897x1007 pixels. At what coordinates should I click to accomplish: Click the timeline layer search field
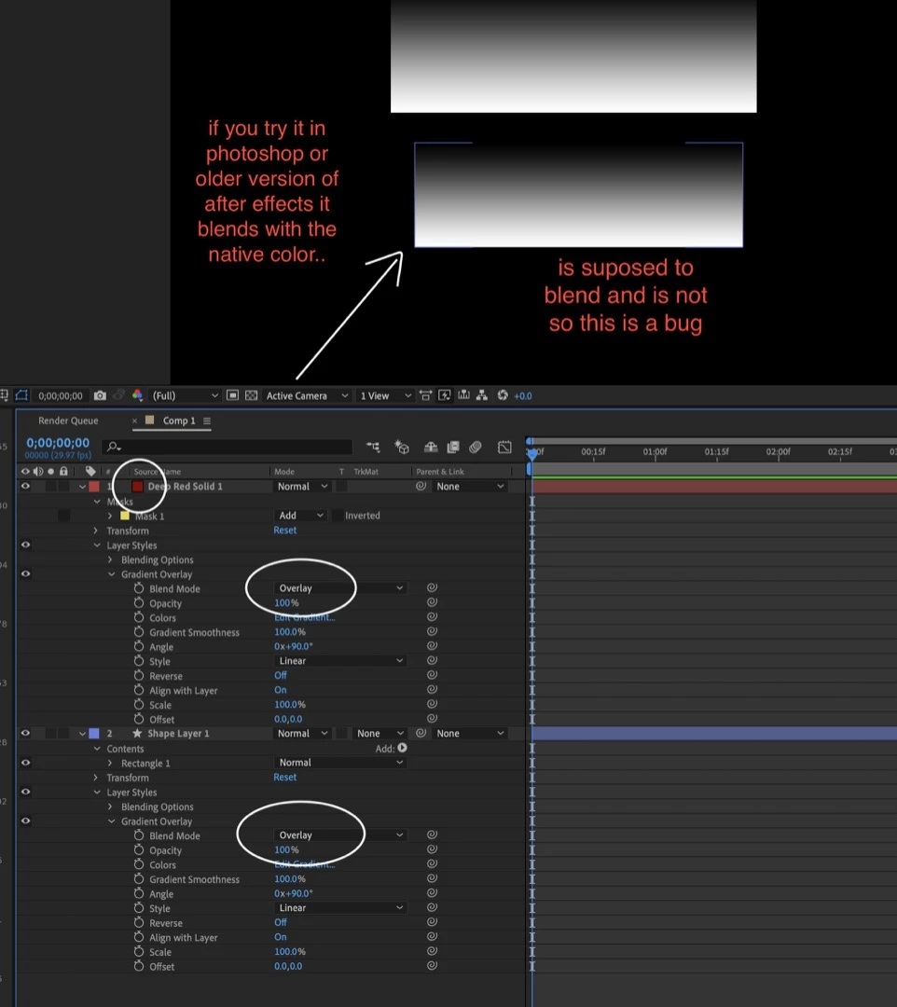(227, 447)
